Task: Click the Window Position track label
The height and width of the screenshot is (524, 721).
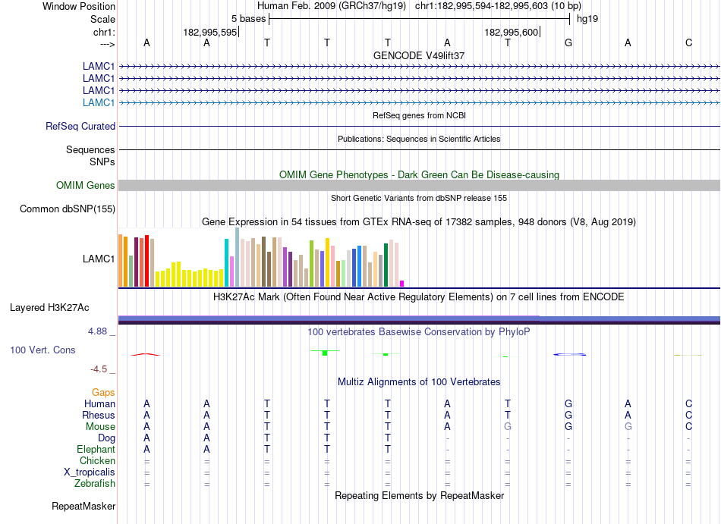Action: (x=79, y=6)
